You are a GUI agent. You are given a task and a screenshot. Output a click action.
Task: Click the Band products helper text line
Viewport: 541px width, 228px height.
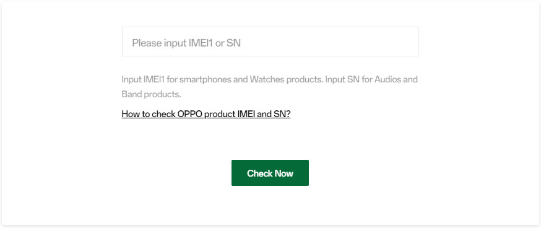tap(151, 94)
